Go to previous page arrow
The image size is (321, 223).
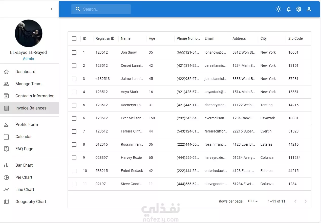click(295, 202)
